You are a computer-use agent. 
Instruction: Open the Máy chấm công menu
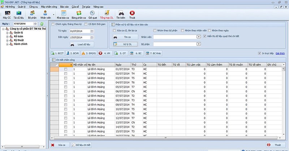(49, 7)
